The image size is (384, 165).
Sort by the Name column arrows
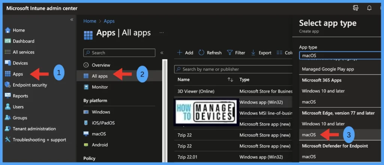pyautogui.click(x=230, y=79)
